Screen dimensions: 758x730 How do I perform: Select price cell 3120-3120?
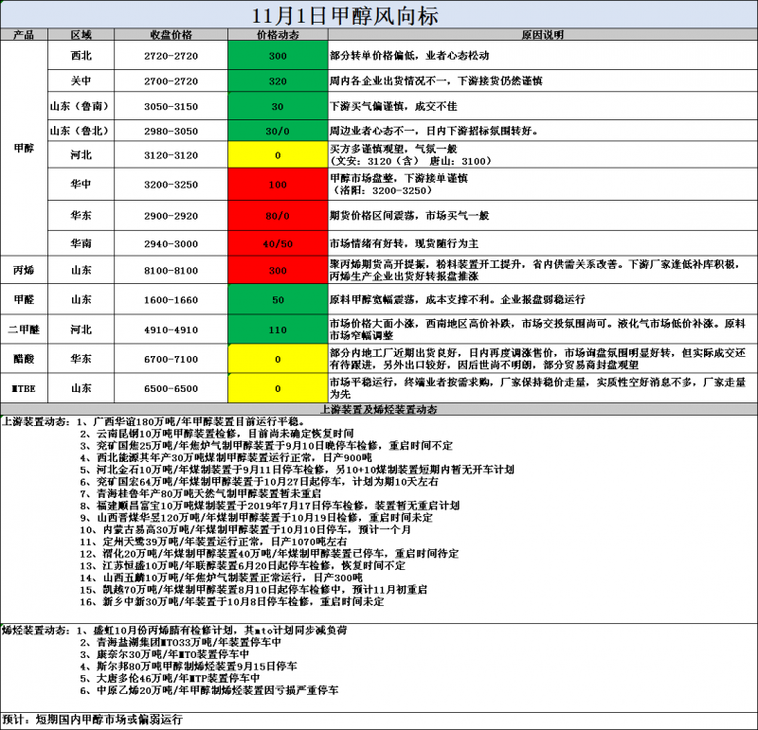pyautogui.click(x=171, y=155)
